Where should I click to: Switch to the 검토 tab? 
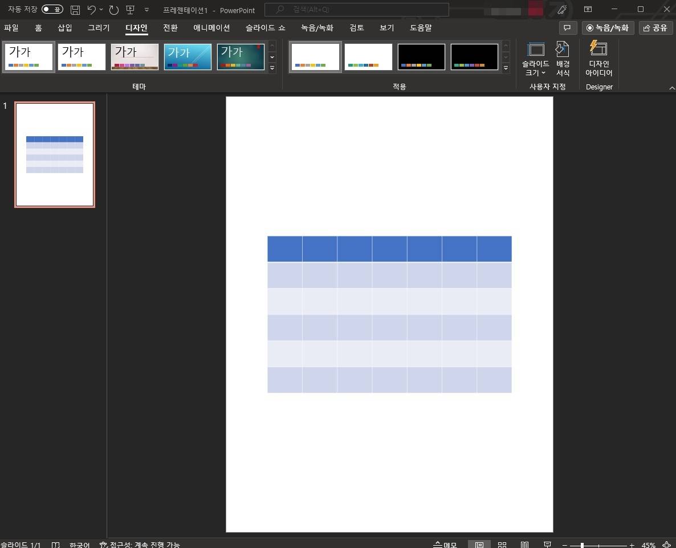point(357,28)
